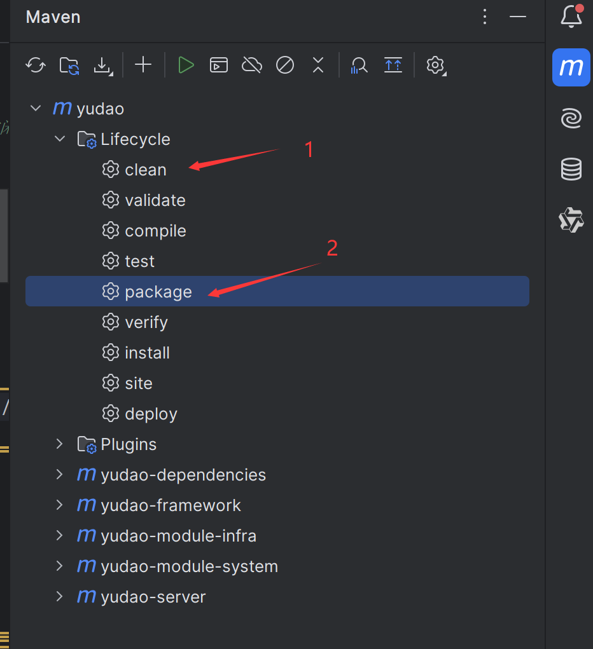Toggle Skip Tests mode icon

[285, 65]
